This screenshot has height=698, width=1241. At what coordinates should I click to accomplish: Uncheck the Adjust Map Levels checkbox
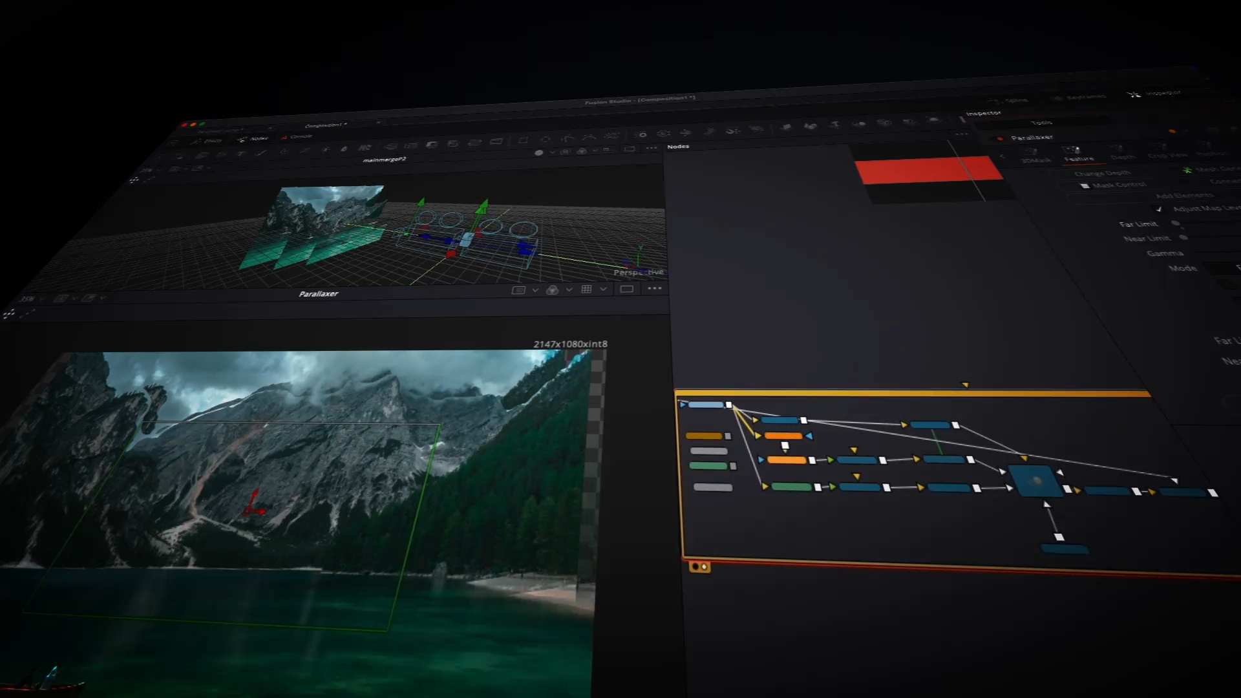coord(1159,209)
